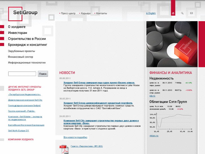Click the envelope mail icon
This screenshot has width=205, height=154.
pyautogui.click(x=191, y=13)
